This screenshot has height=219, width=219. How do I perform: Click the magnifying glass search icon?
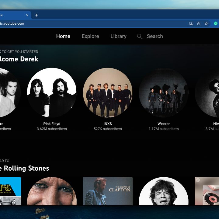coord(139,36)
